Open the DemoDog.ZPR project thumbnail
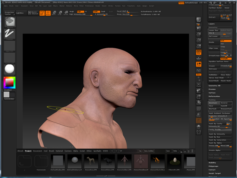Image resolution: width=237 pixels, height=178 pixels. click(91, 162)
